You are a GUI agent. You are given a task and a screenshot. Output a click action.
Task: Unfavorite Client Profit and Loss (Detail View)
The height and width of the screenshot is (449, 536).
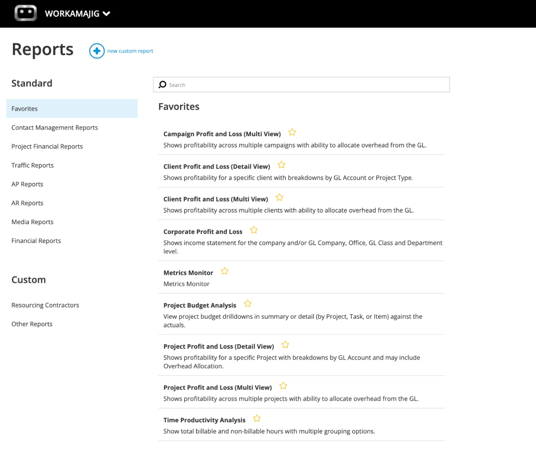click(281, 164)
